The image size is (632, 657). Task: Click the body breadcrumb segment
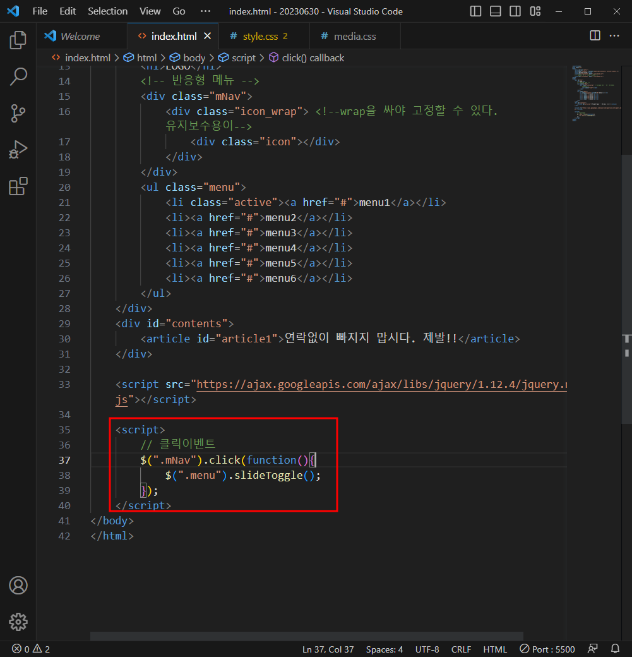point(188,58)
